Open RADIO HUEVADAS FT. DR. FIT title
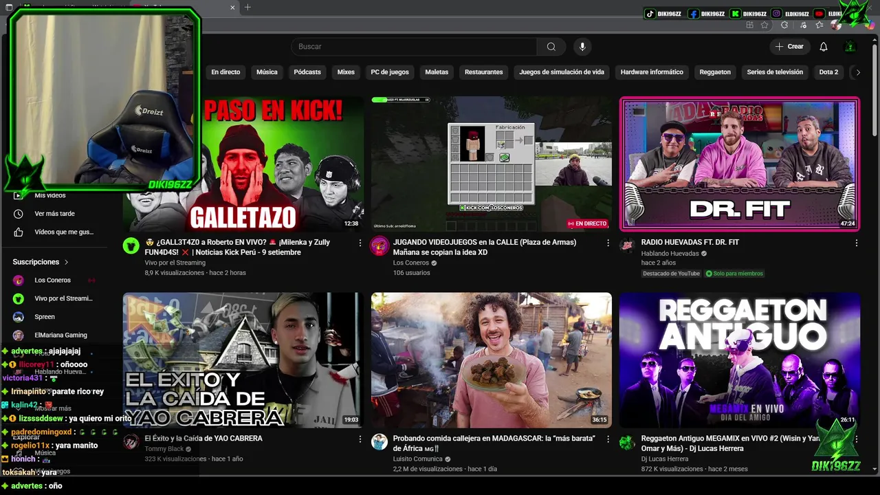Screen dimensions: 880x495 click(690, 243)
